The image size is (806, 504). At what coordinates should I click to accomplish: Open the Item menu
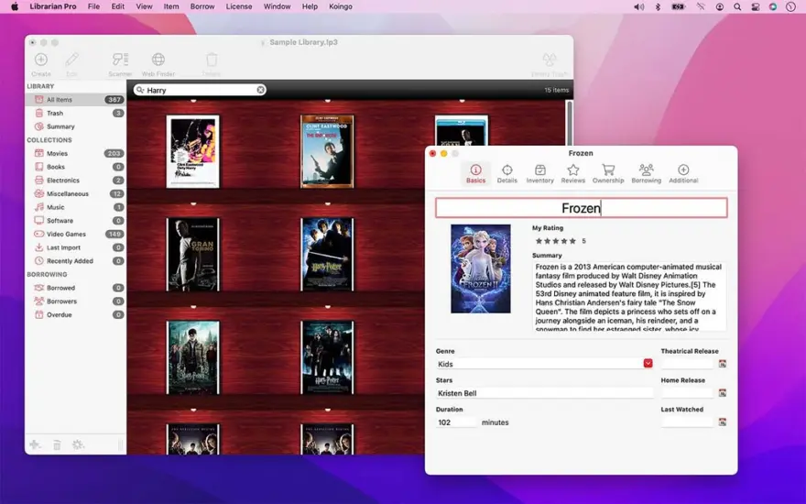pos(171,6)
